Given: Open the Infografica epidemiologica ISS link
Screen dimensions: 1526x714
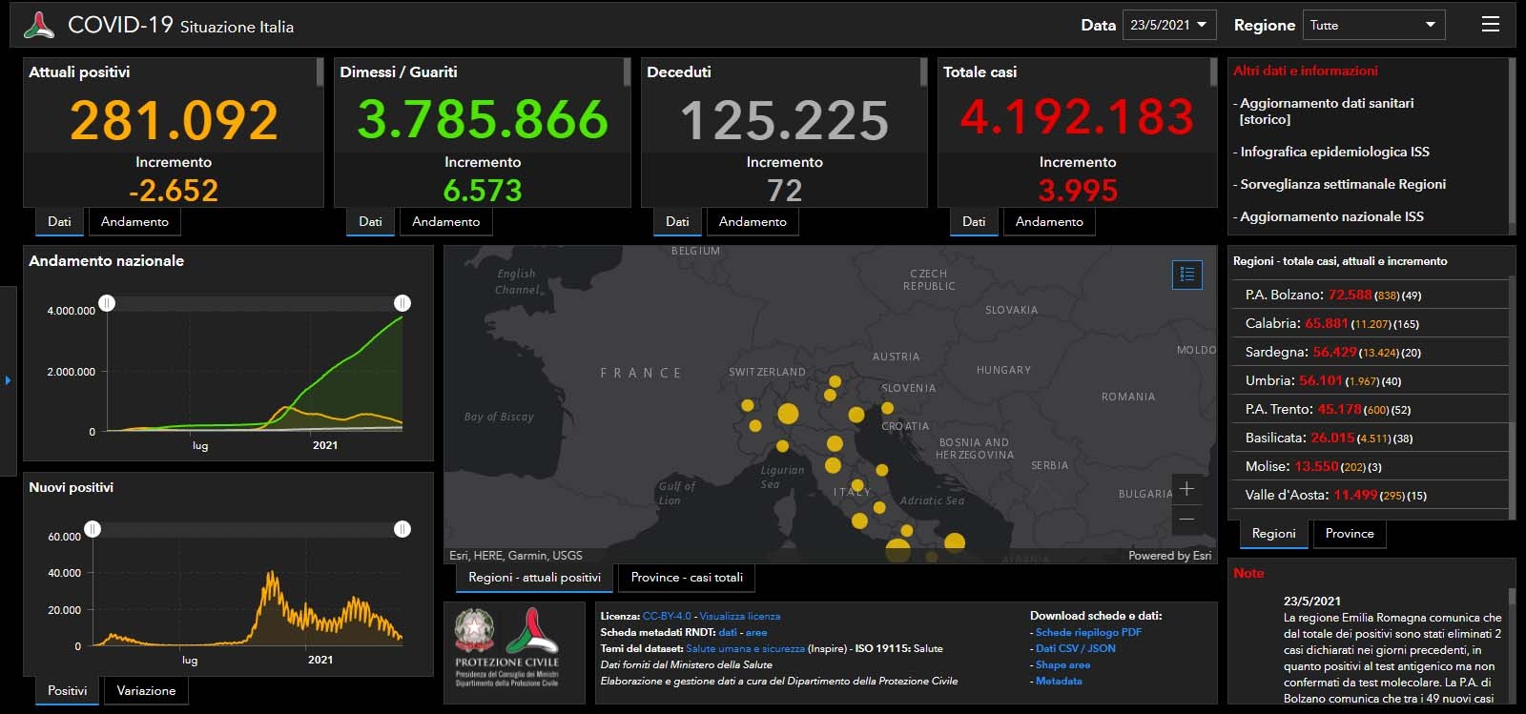Looking at the screenshot, I should click(x=1334, y=152).
